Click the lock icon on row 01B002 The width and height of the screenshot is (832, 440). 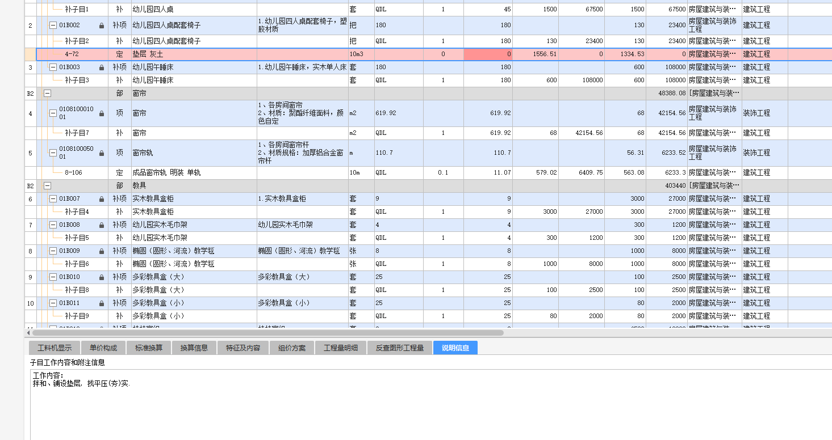(102, 26)
